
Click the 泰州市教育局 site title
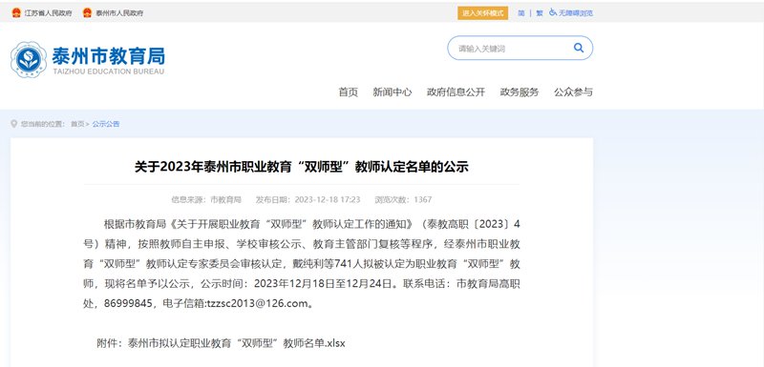[x=108, y=56]
